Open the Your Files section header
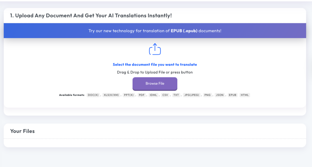The image size is (312, 167). [x=23, y=131]
